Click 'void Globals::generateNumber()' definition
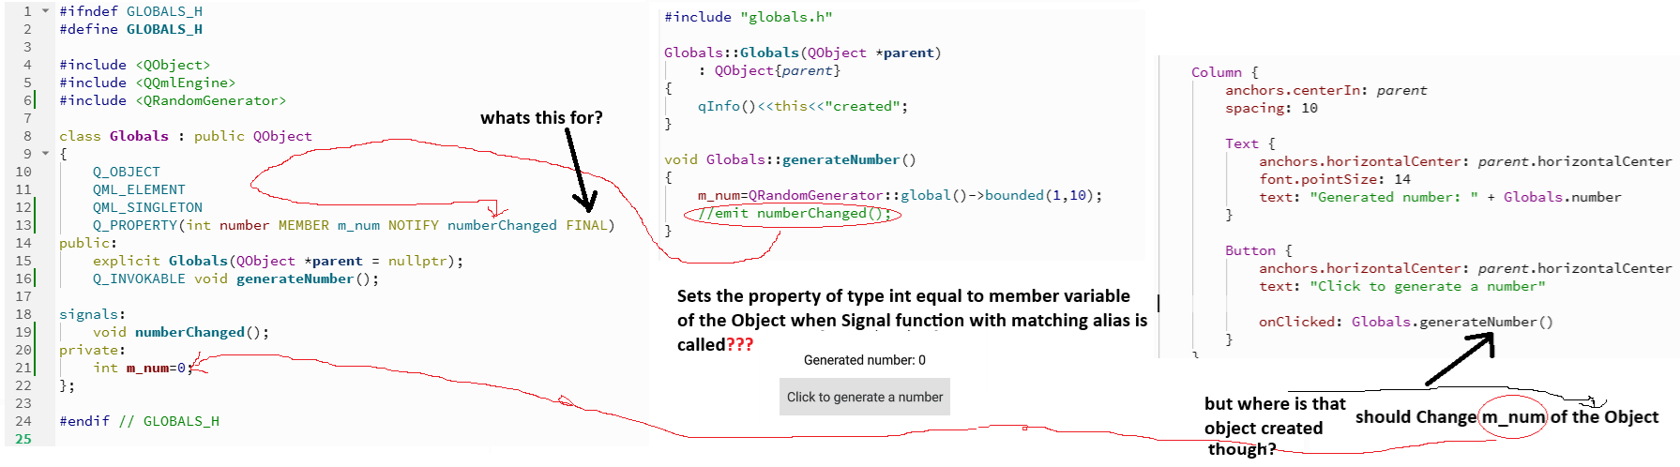Image resolution: width=1680 pixels, height=467 pixels. tap(791, 159)
